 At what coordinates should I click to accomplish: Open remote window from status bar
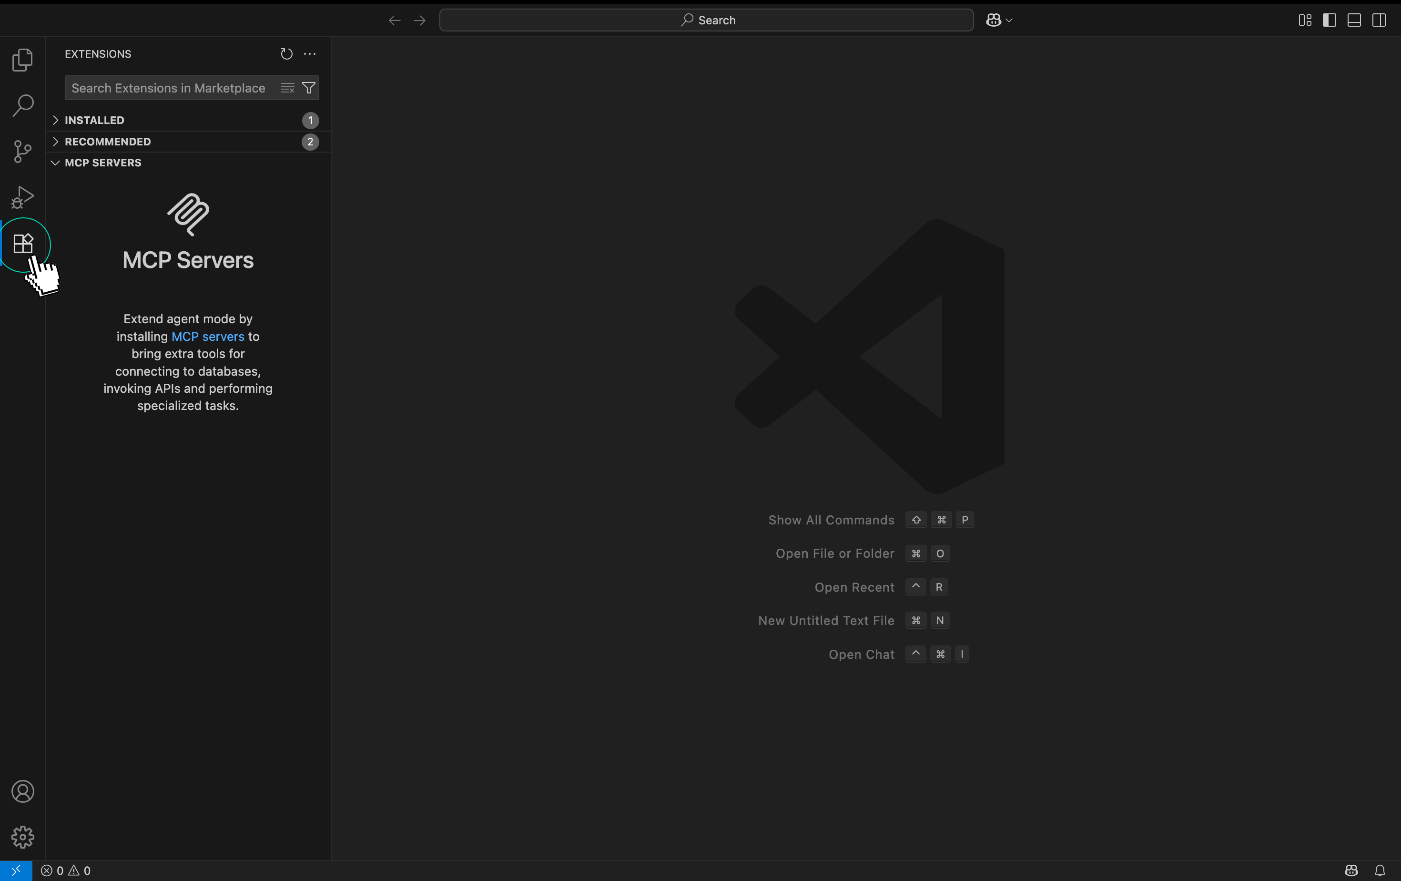[16, 871]
